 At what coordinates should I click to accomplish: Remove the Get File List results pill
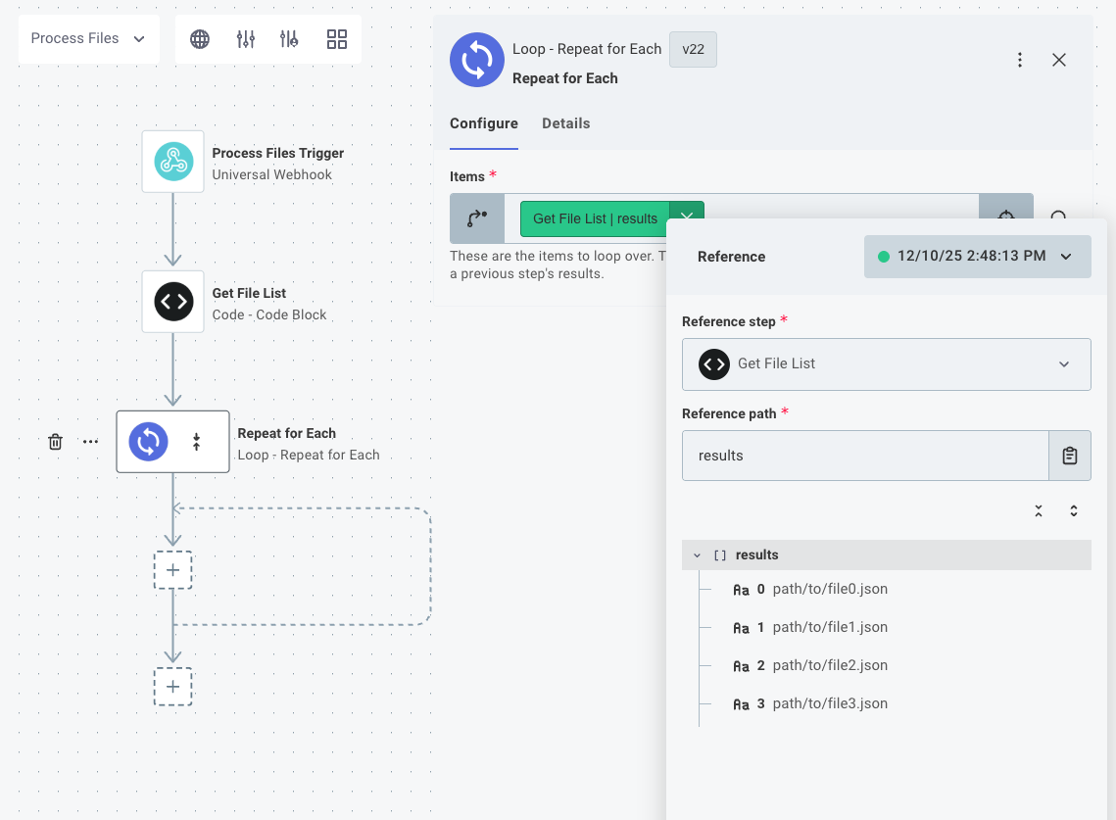pyautogui.click(x=686, y=218)
